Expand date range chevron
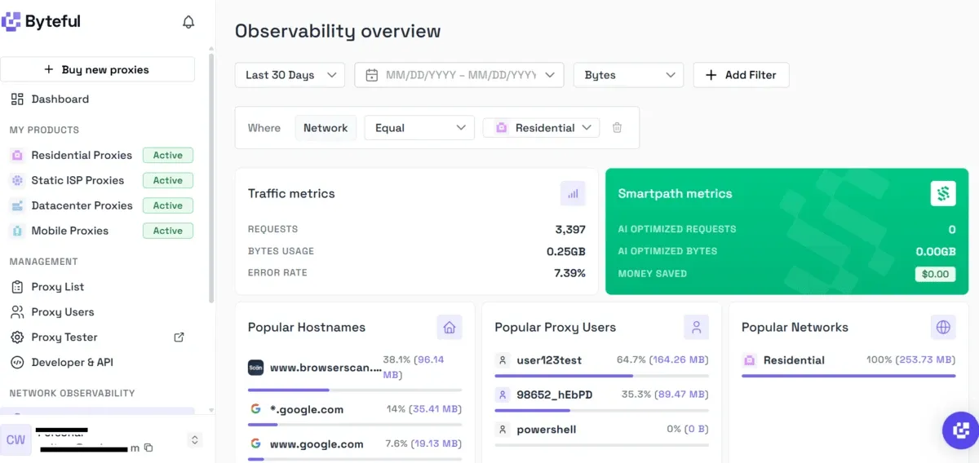Image resolution: width=979 pixels, height=463 pixels. [551, 75]
